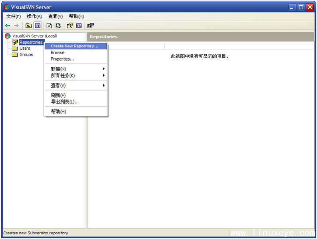Select the Users tree item
The height and width of the screenshot is (239, 317).
click(x=25, y=48)
